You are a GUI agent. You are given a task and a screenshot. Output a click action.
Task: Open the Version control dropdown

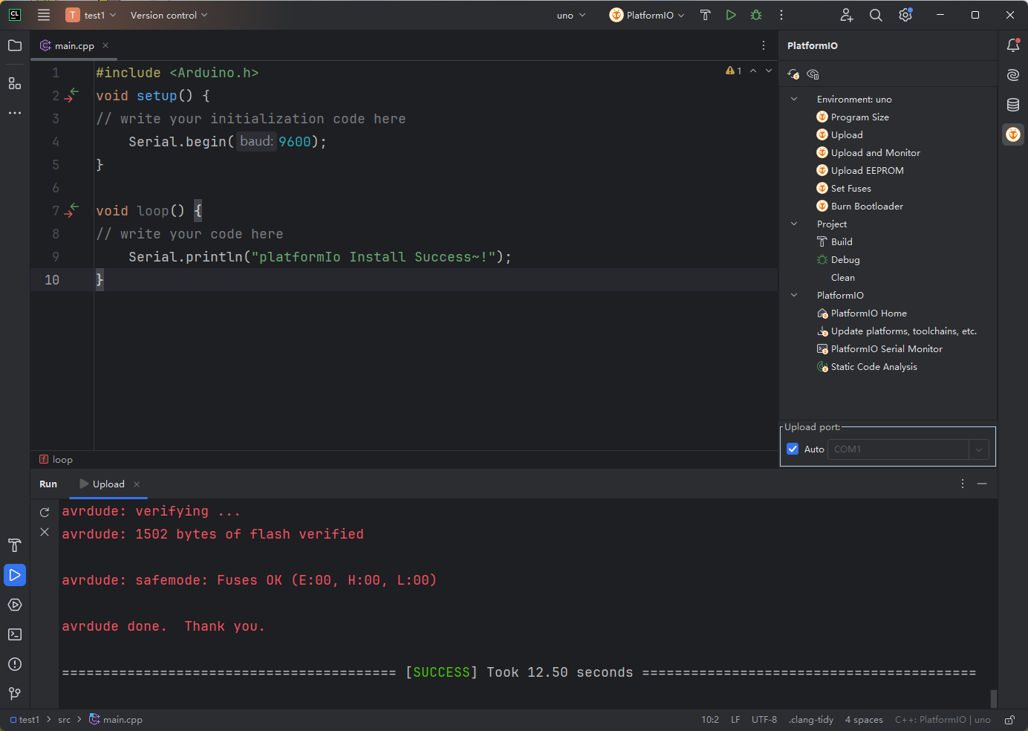(x=169, y=15)
